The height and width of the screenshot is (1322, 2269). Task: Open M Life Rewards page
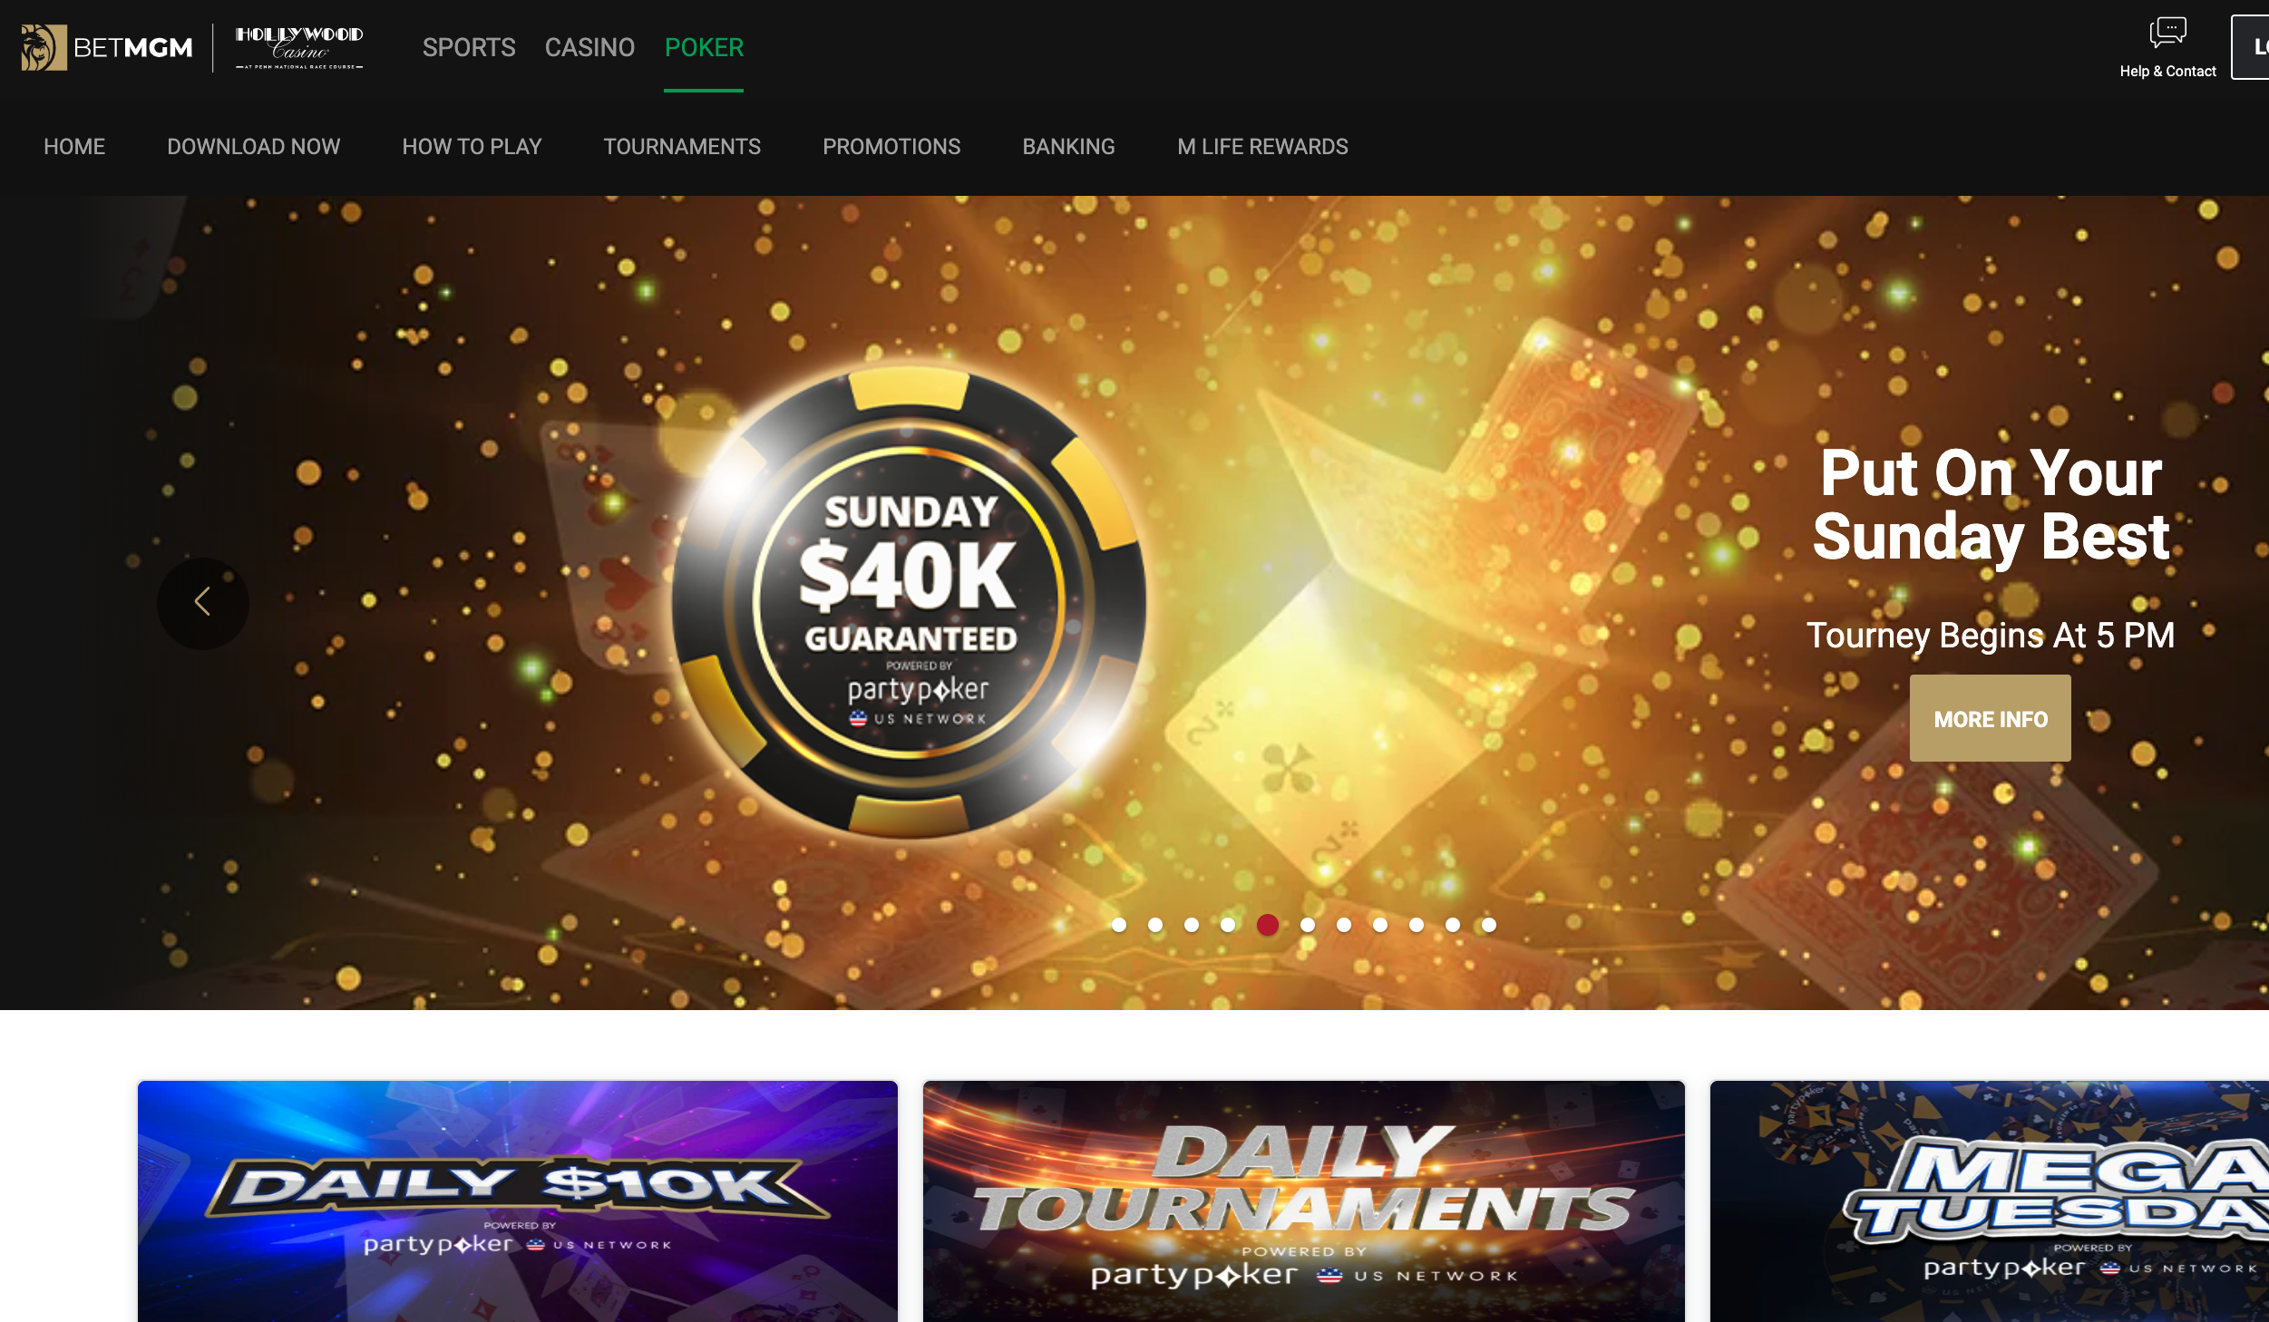pos(1262,147)
